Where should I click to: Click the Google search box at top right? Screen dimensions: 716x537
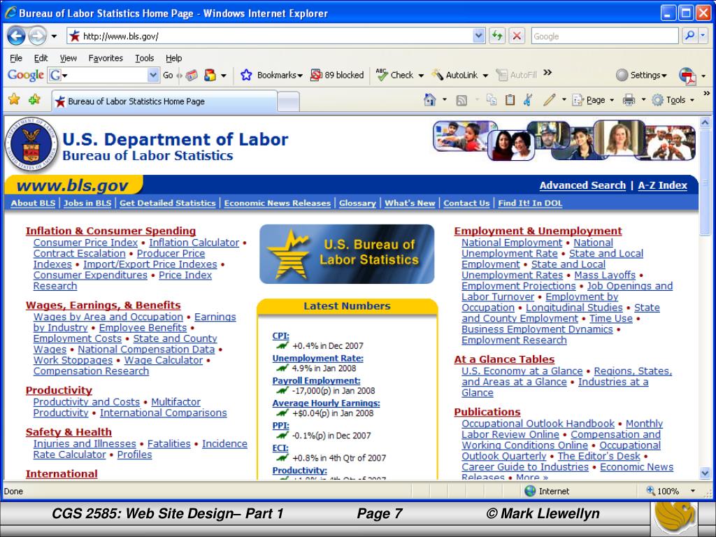click(605, 36)
